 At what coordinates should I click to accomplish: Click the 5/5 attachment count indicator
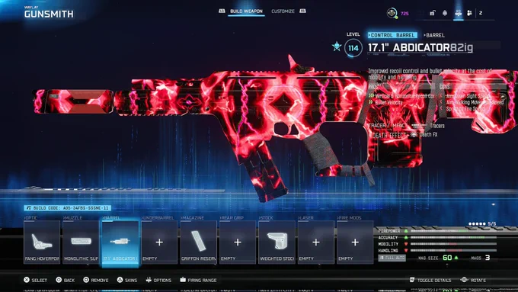point(483,224)
